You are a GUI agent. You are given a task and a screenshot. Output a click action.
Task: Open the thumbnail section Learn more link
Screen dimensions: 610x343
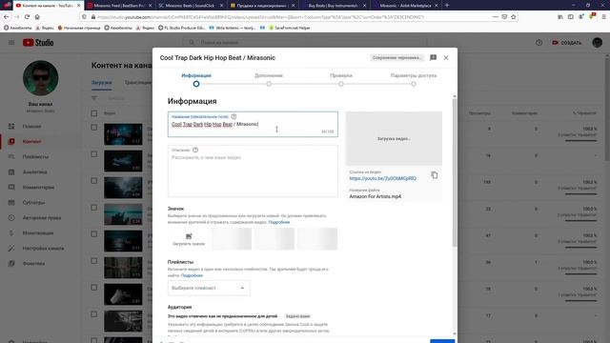pos(279,222)
